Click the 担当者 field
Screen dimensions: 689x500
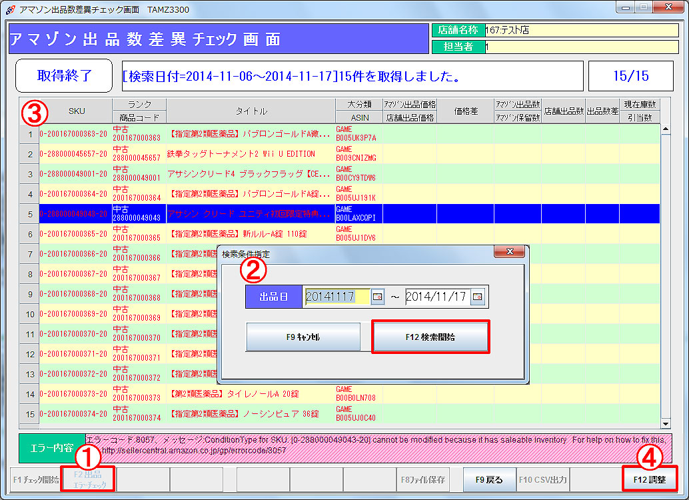tap(582, 47)
